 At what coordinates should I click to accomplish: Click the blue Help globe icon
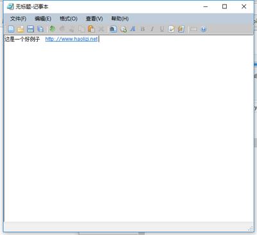point(203,29)
